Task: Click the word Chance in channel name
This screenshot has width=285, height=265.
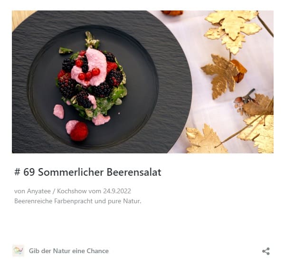Action: pyautogui.click(x=97, y=251)
